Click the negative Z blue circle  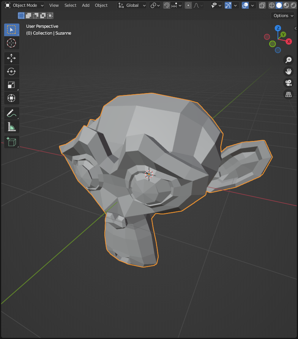click(278, 50)
